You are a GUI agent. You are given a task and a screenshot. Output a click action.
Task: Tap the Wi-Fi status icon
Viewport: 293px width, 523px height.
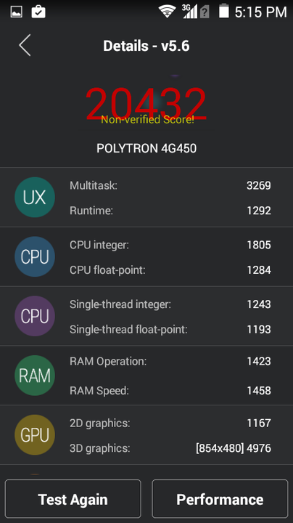[167, 12]
